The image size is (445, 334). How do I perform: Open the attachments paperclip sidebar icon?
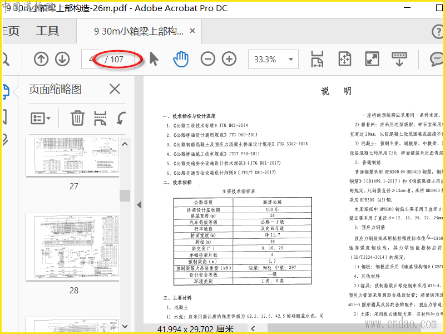[5, 140]
